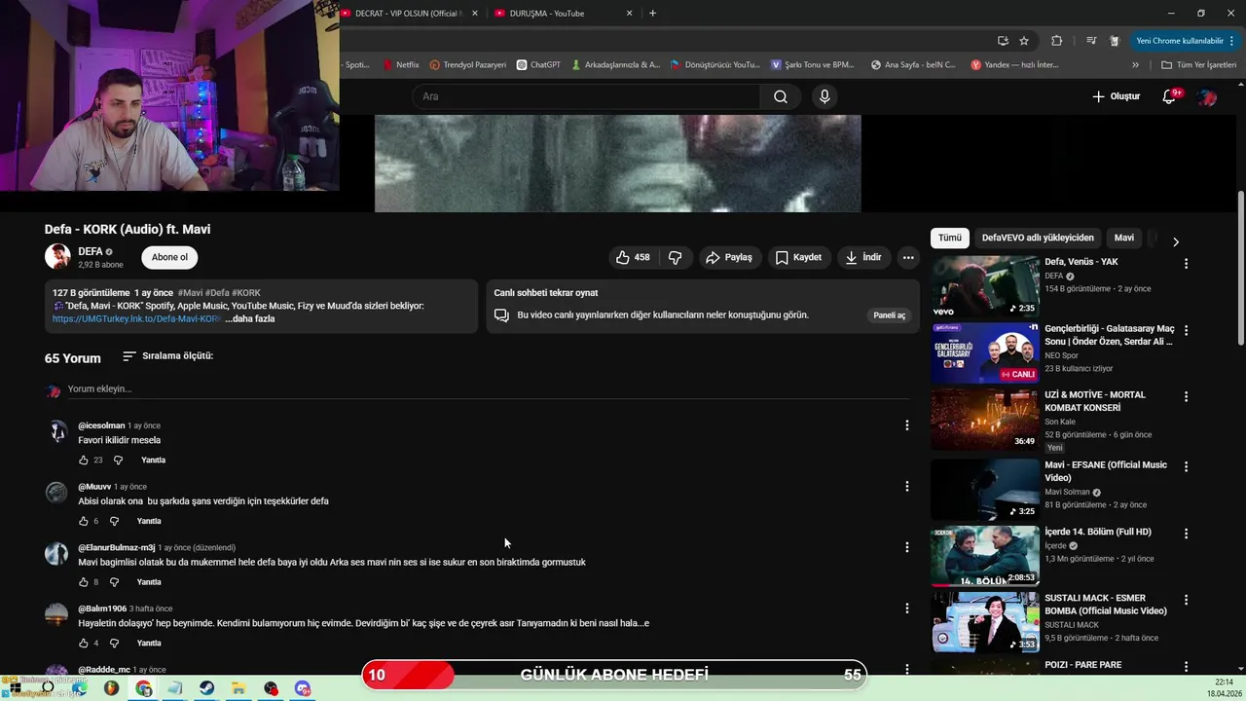Open Oluştur create menu

[x=1116, y=96]
